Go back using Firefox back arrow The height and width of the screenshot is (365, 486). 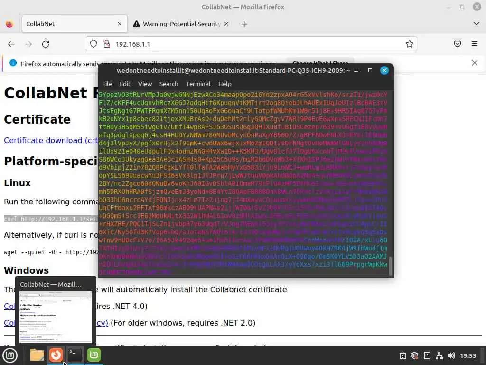[x=11, y=44]
